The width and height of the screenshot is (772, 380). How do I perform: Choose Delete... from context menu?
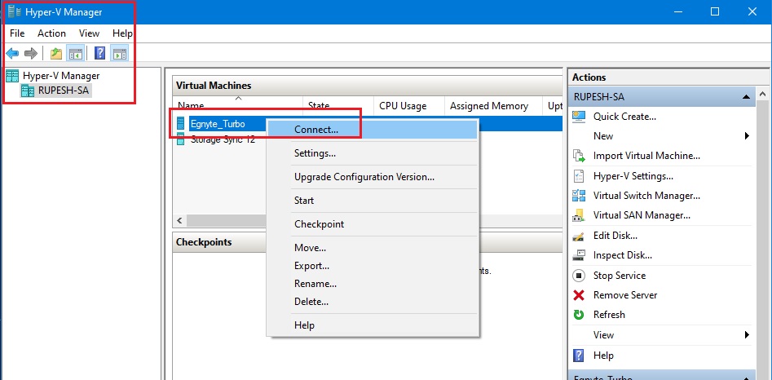pyautogui.click(x=373, y=301)
